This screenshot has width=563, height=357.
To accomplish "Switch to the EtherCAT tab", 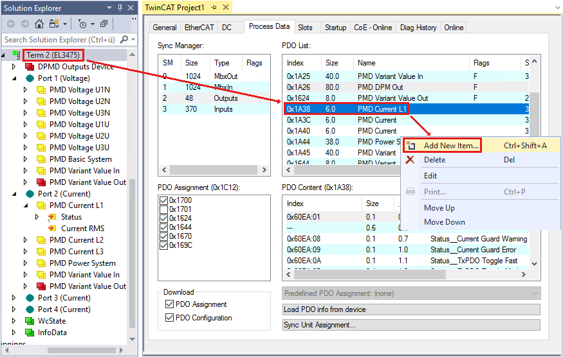I will (x=199, y=28).
